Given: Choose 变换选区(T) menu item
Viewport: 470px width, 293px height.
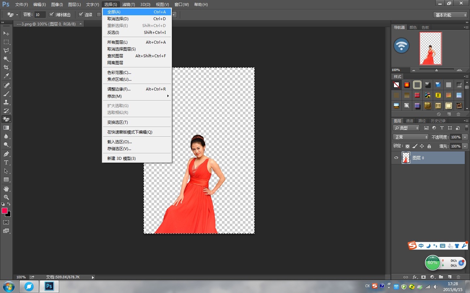Looking at the screenshot, I should pos(137,122).
